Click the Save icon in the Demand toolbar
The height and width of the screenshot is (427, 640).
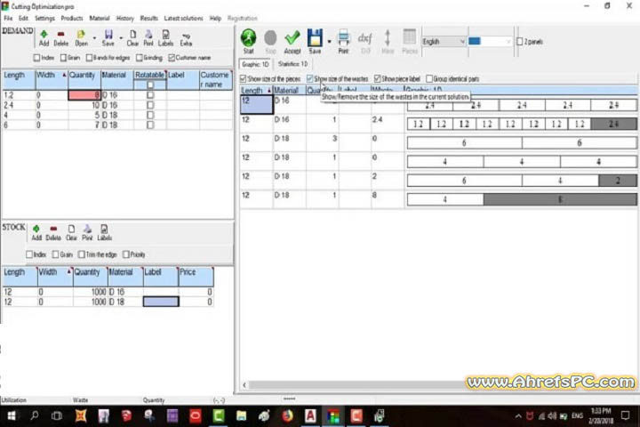pyautogui.click(x=108, y=35)
